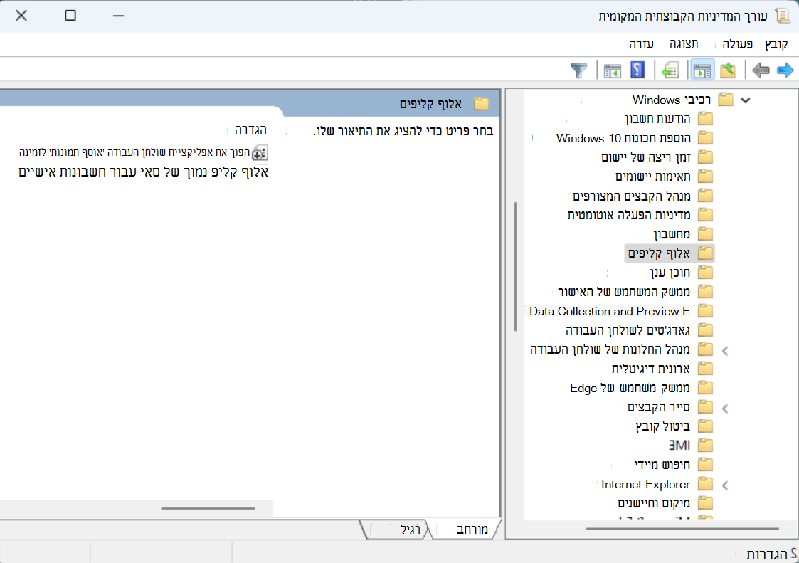Click the הגדרה column header
The height and width of the screenshot is (563, 799).
[x=250, y=130]
